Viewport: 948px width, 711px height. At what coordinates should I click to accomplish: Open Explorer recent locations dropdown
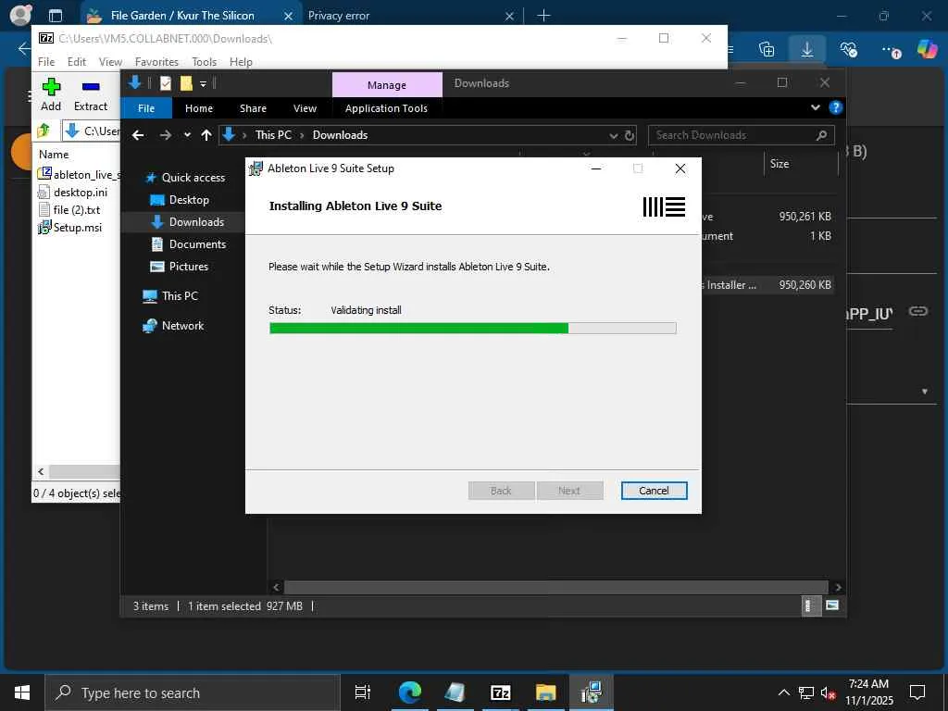click(187, 135)
